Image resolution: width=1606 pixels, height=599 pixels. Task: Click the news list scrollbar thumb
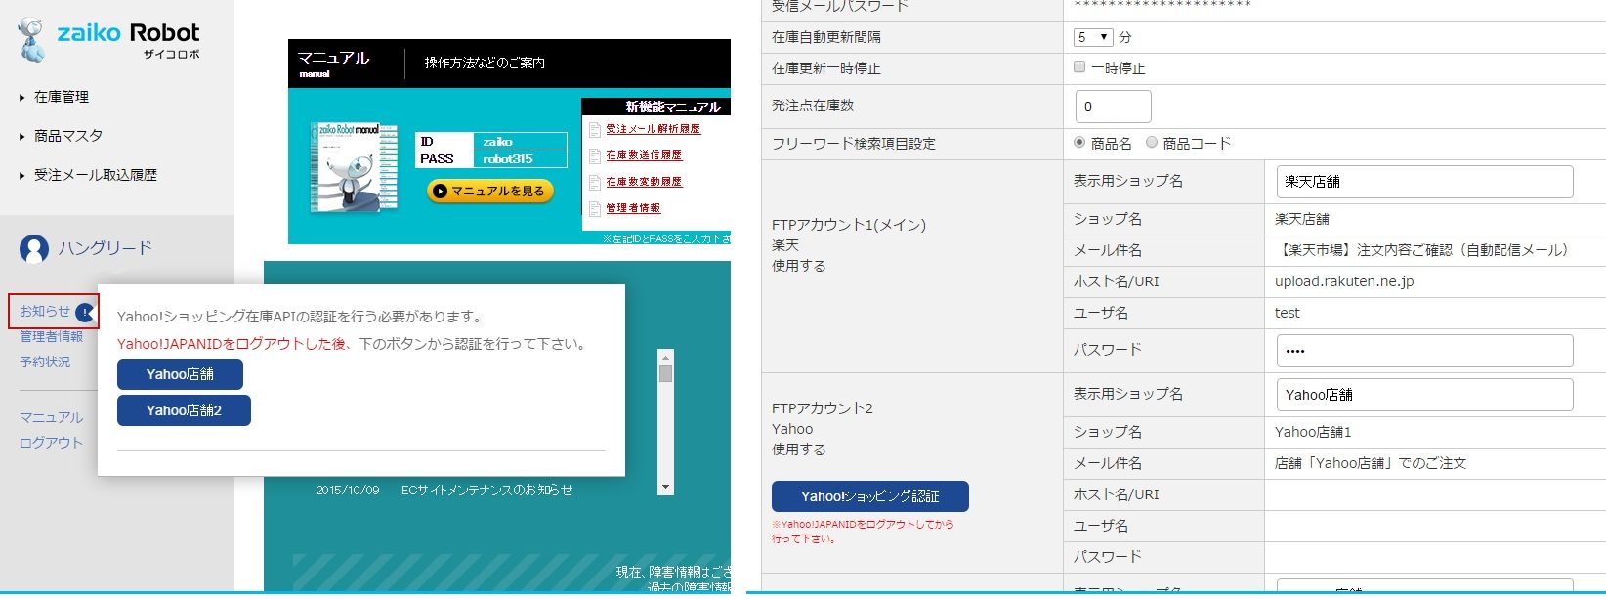(666, 374)
